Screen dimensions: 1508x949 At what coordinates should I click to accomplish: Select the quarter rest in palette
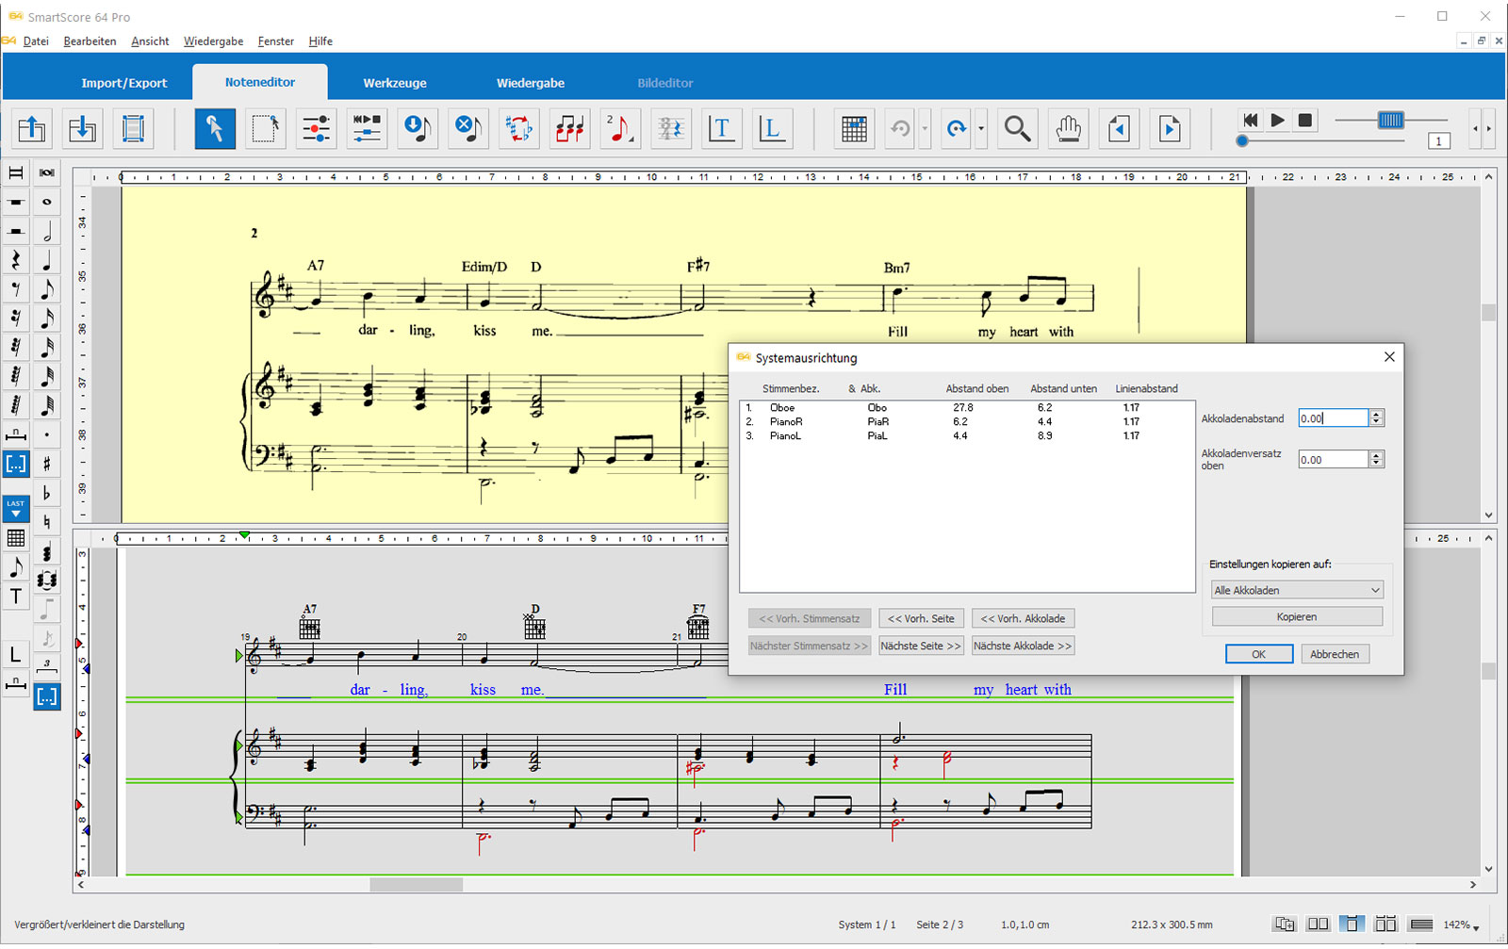16,260
